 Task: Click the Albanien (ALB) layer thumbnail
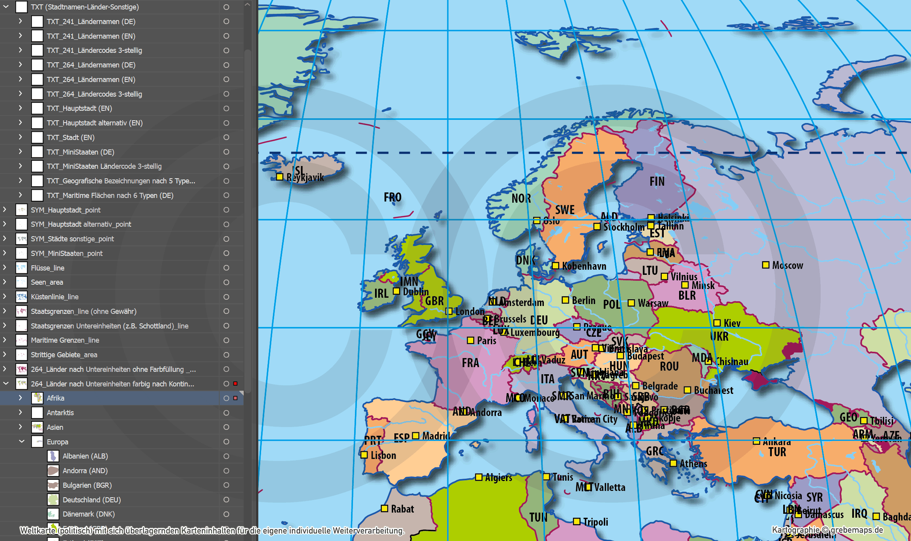[53, 456]
